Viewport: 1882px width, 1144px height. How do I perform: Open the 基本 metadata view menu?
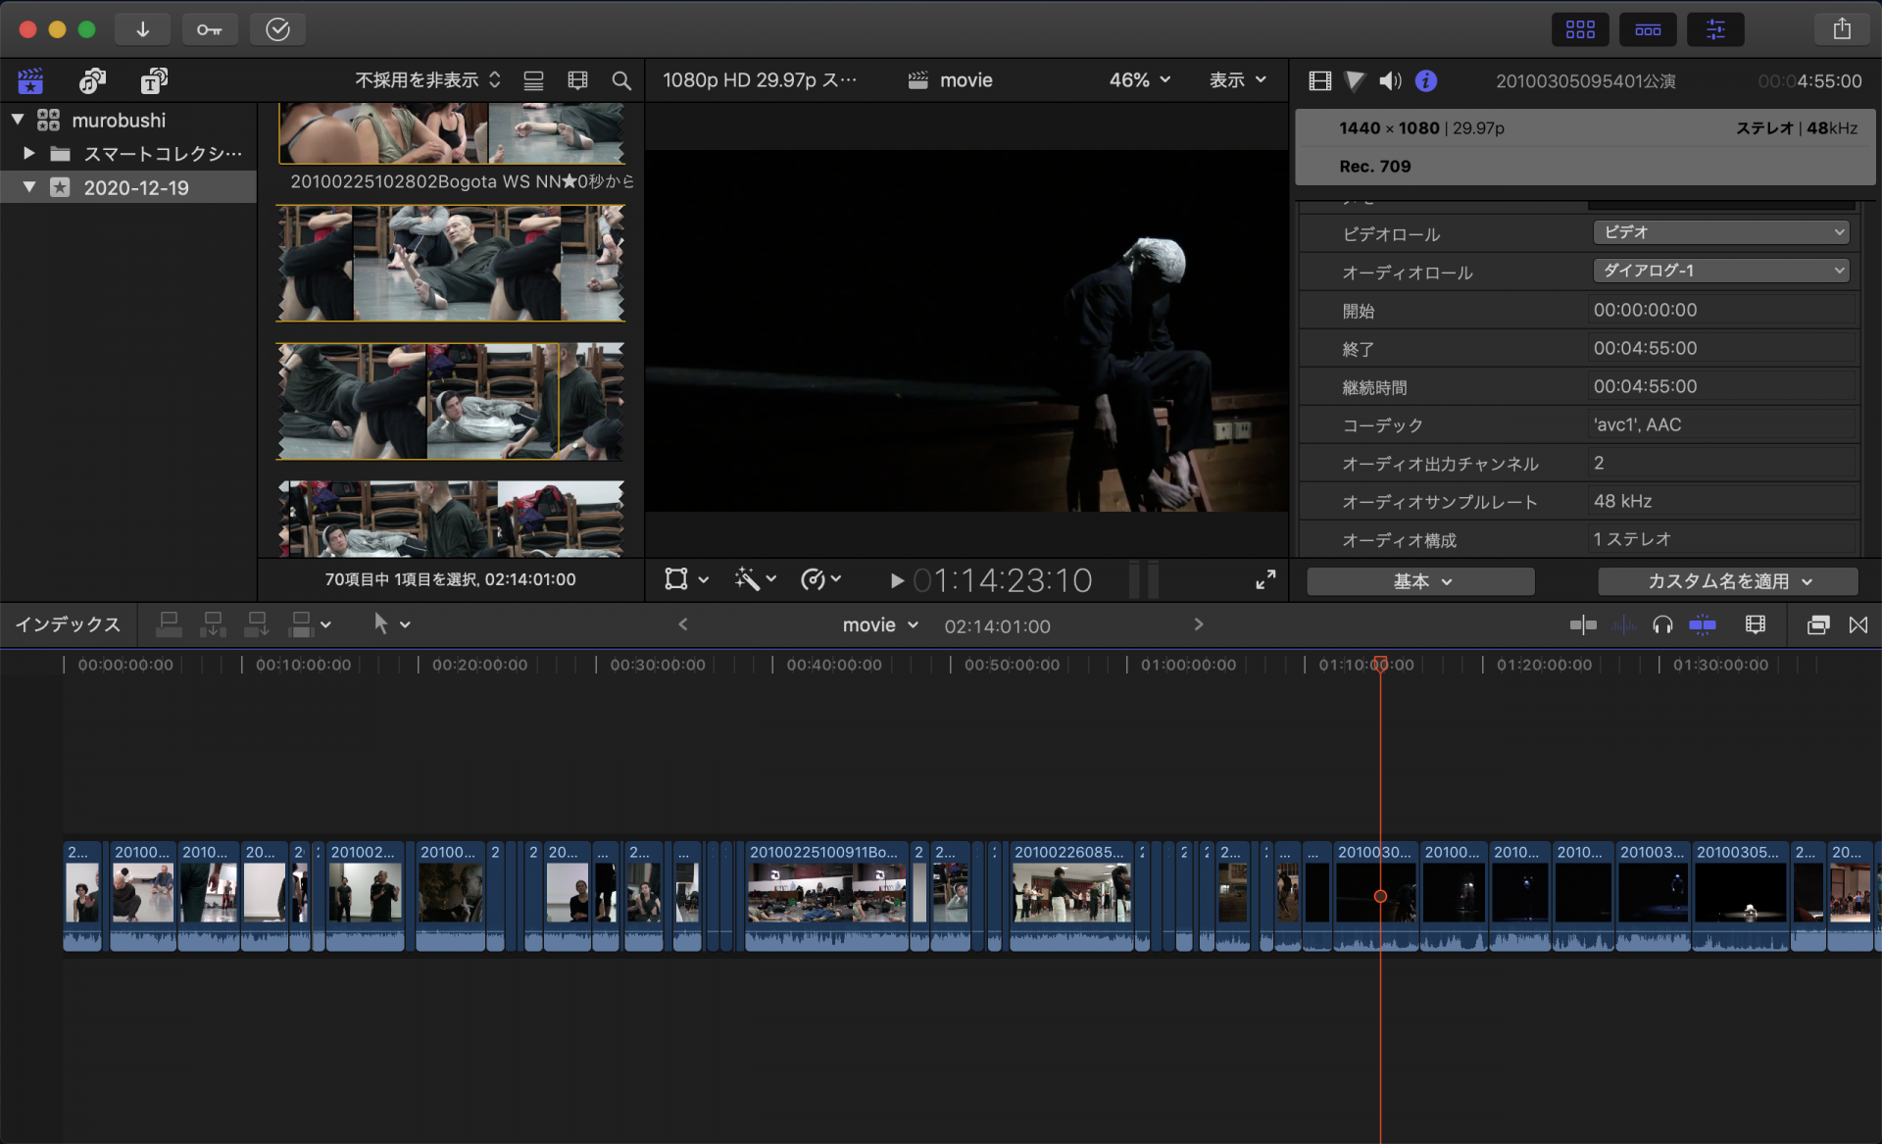tap(1420, 581)
